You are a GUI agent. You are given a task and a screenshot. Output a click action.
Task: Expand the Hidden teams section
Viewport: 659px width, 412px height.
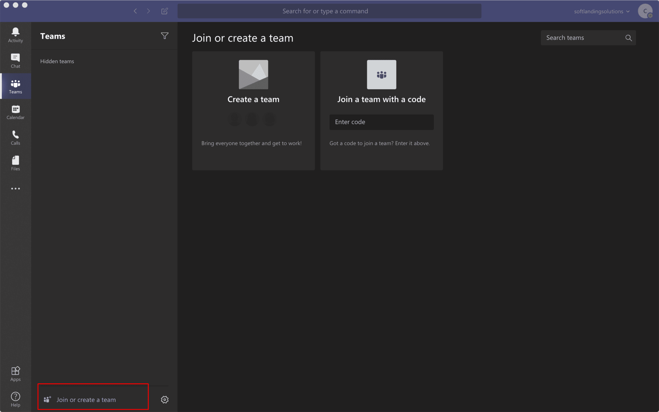tap(57, 61)
